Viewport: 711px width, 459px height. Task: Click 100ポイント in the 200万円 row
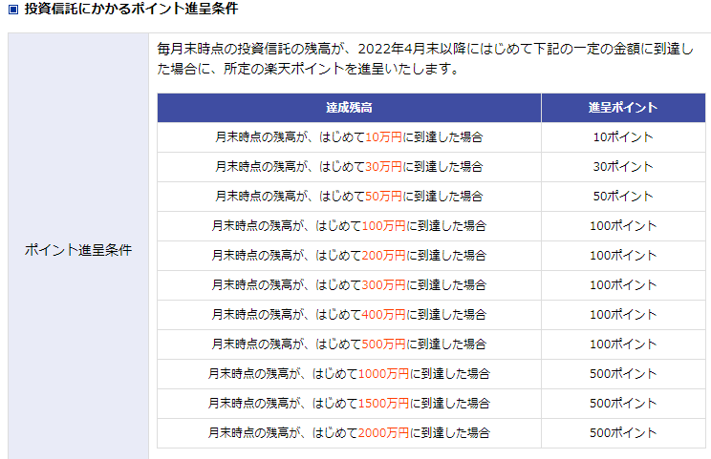click(623, 256)
